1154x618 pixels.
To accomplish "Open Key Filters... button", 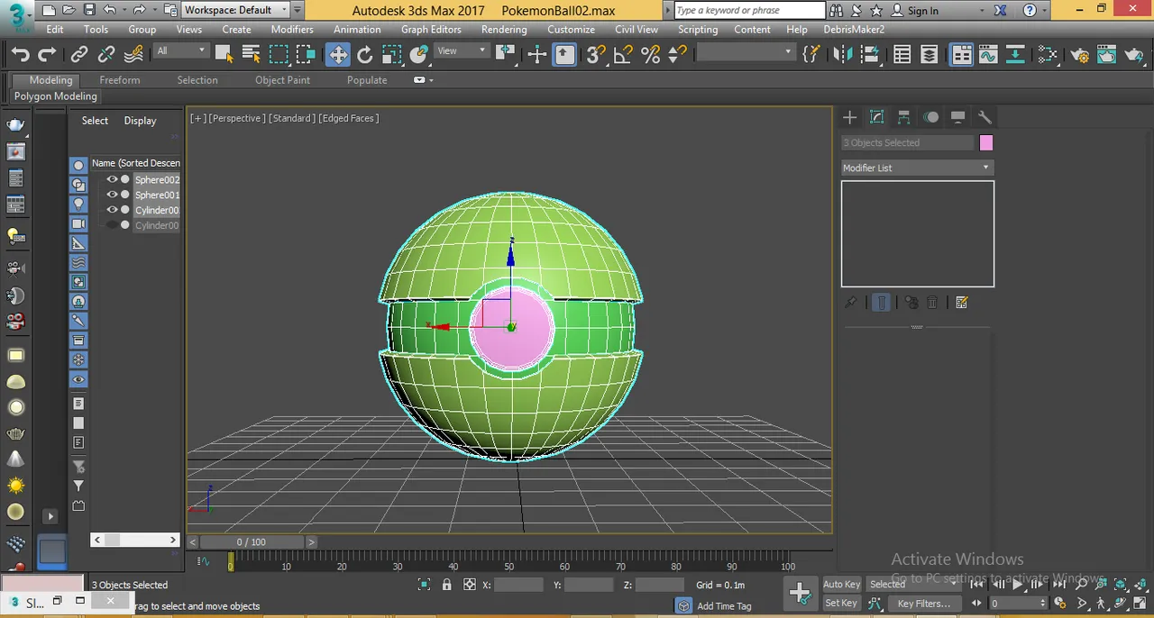I will tap(924, 603).
